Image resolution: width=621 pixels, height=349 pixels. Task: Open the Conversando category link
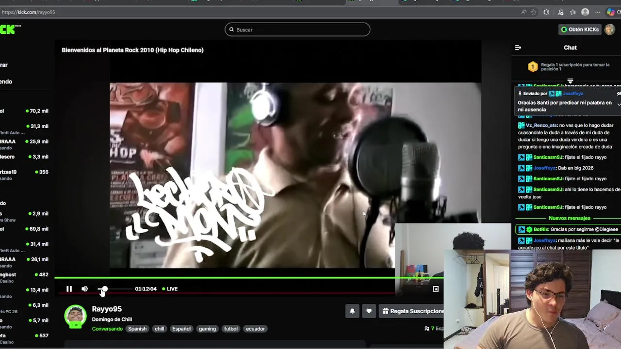coord(107,329)
